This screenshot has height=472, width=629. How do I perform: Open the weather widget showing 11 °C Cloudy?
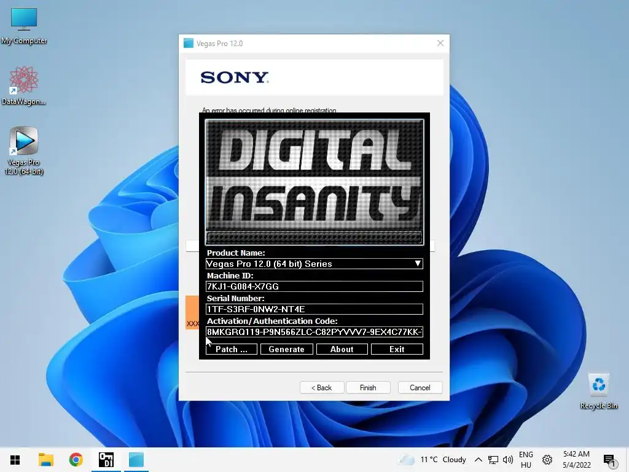point(432,460)
